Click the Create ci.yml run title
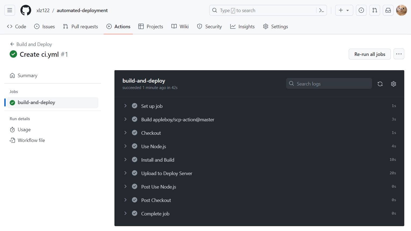 tap(39, 54)
